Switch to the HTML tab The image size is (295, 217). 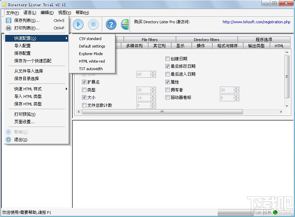coord(280,45)
